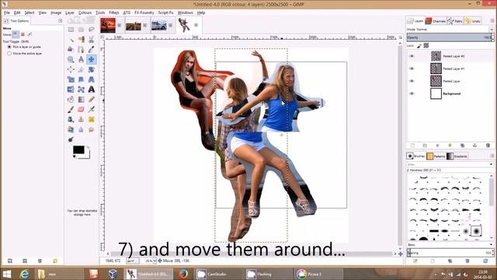Select the Pencil tool
Viewport: 497px width, 280px height.
point(92,100)
